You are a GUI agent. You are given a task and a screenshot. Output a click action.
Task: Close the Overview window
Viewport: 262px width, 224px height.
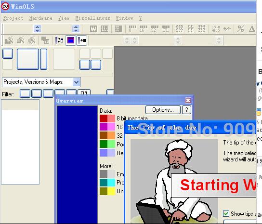[x=188, y=101]
